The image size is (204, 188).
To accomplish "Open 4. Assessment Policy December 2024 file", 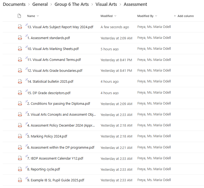I will coord(61,126).
